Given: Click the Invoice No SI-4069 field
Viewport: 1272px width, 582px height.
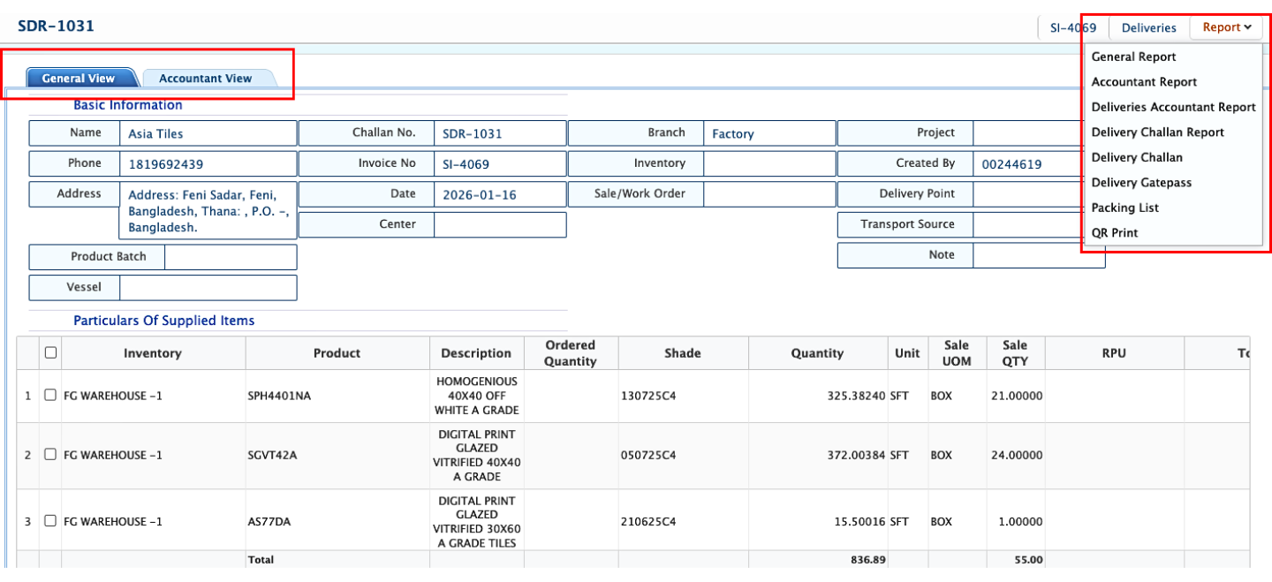Looking at the screenshot, I should [x=498, y=164].
